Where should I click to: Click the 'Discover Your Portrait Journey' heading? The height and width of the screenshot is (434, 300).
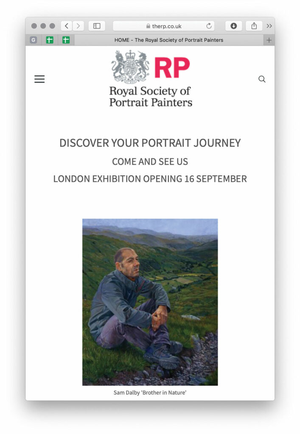tap(150, 143)
